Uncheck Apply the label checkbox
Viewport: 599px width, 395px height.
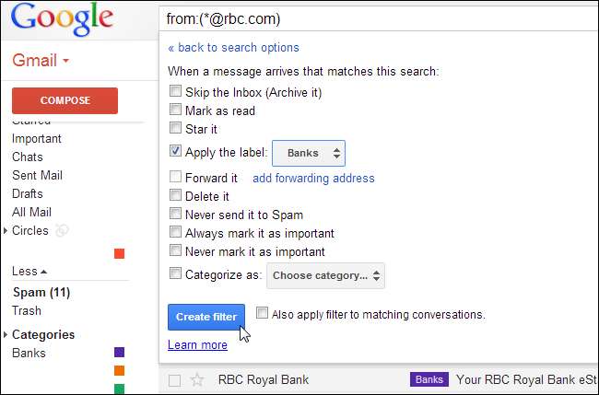click(x=175, y=151)
